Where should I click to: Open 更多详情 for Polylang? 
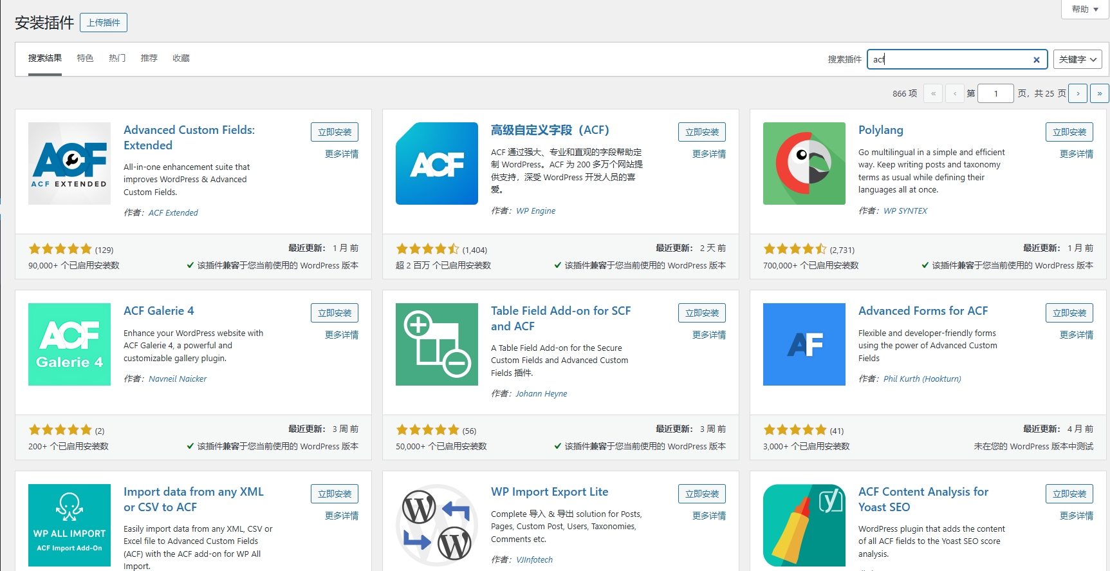tap(1077, 154)
